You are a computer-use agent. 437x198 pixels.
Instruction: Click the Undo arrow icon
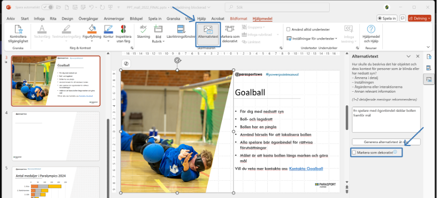click(x=91, y=7)
